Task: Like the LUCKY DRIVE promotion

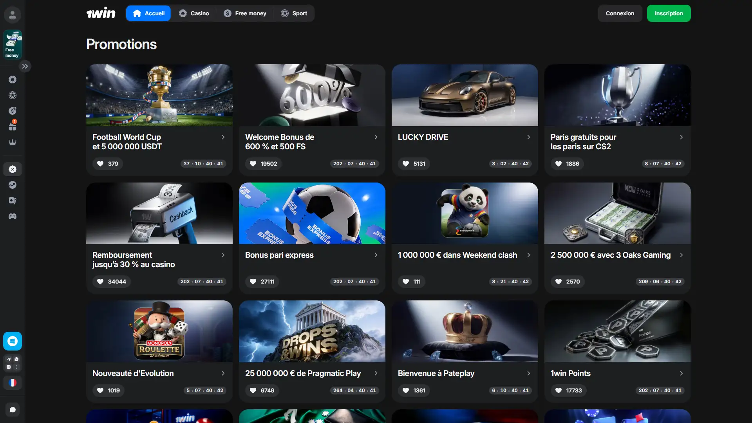Action: [x=414, y=164]
